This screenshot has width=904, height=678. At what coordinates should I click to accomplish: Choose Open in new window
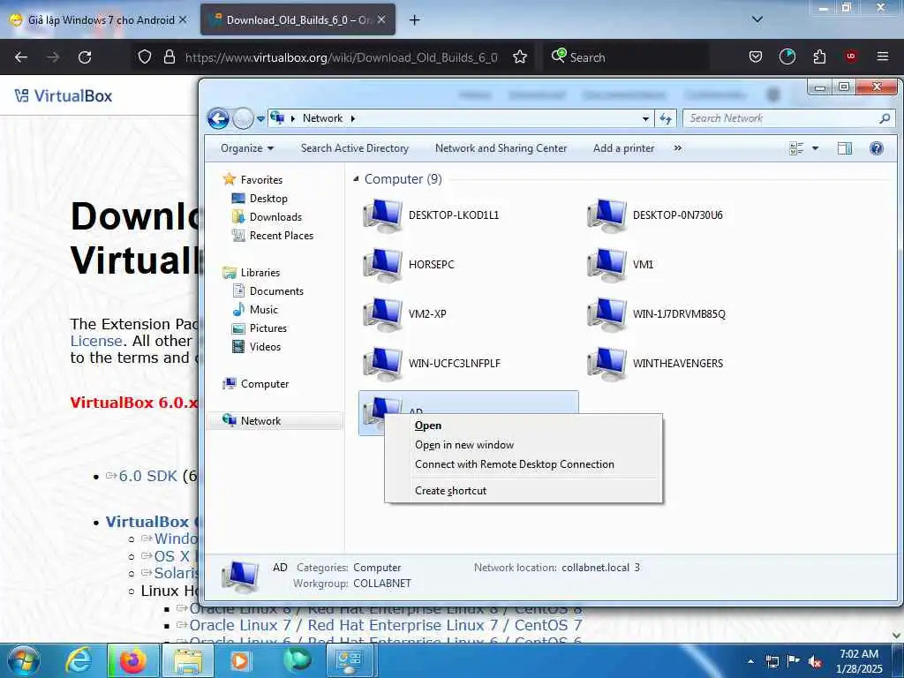click(524, 445)
